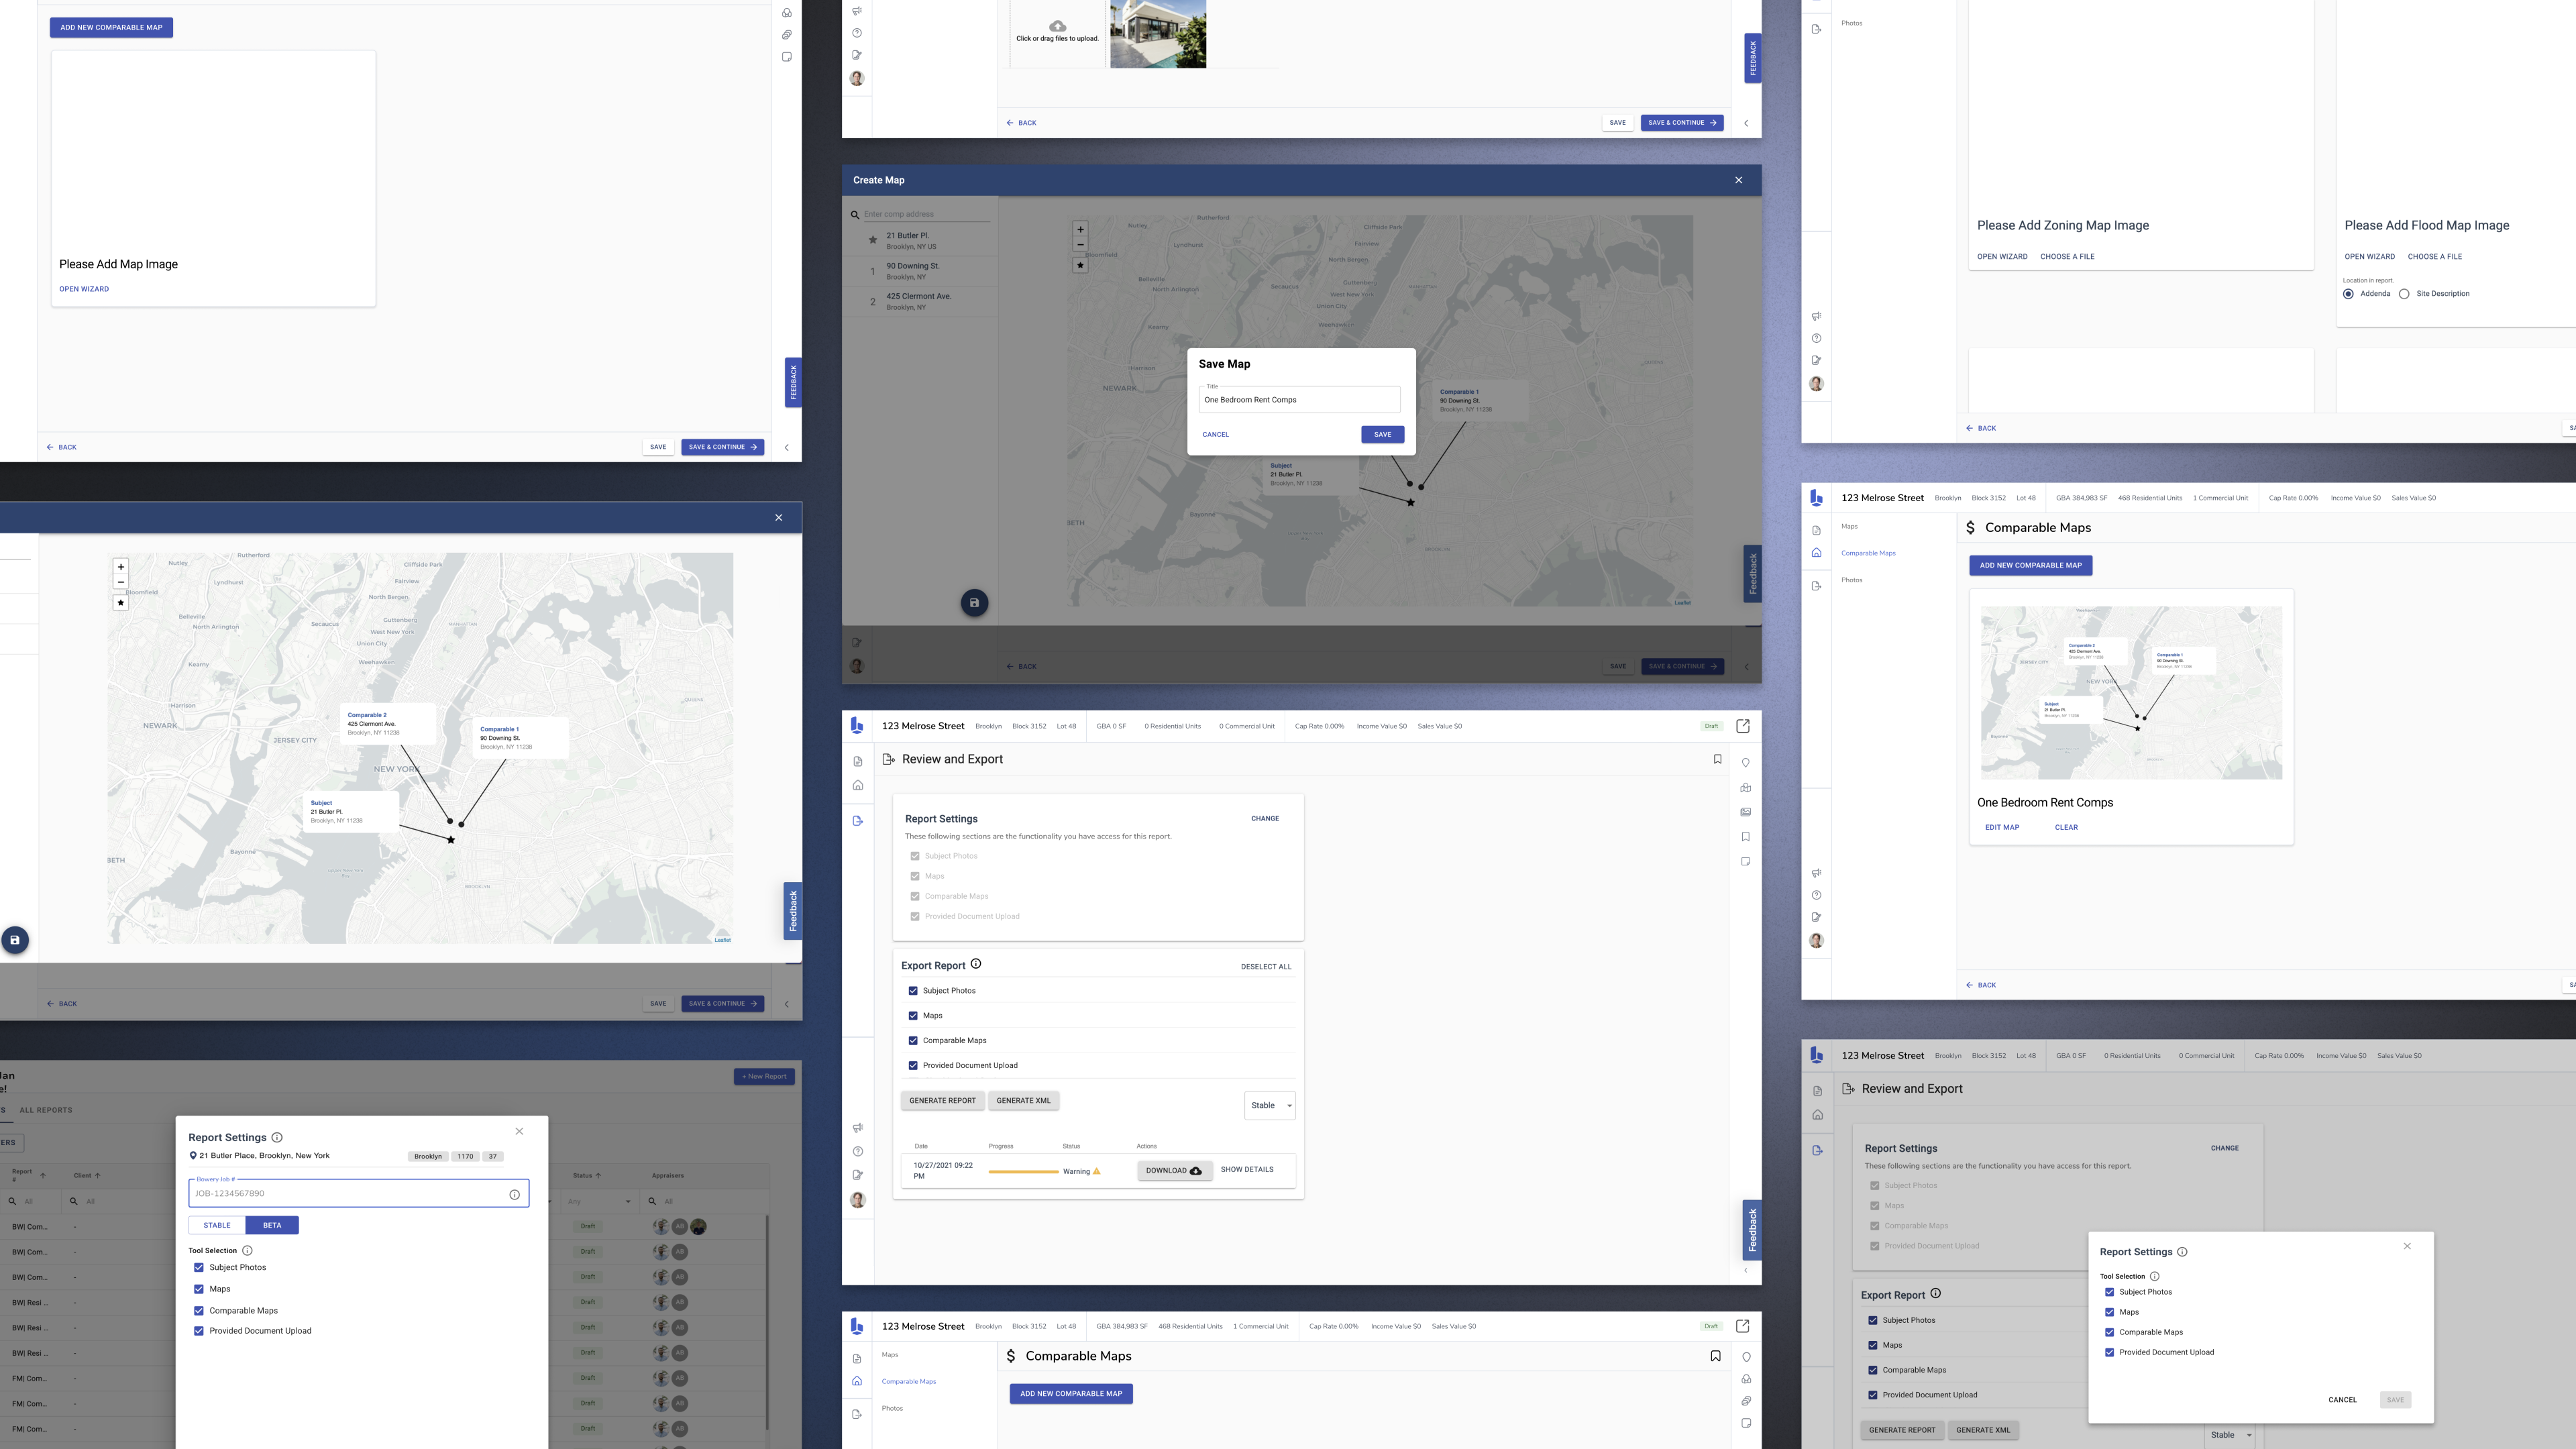Open help question-mark icon in Warning-status report sidebar
2576x1449 pixels.
tap(857, 1151)
